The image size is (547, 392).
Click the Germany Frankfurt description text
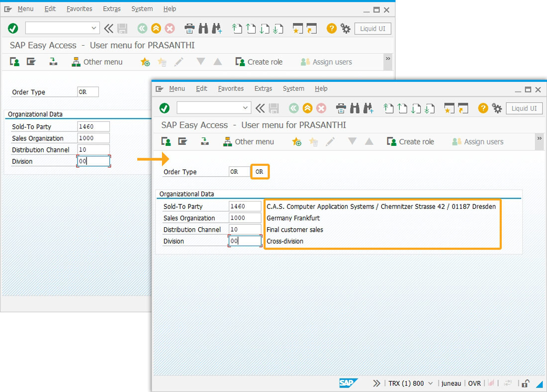click(293, 218)
